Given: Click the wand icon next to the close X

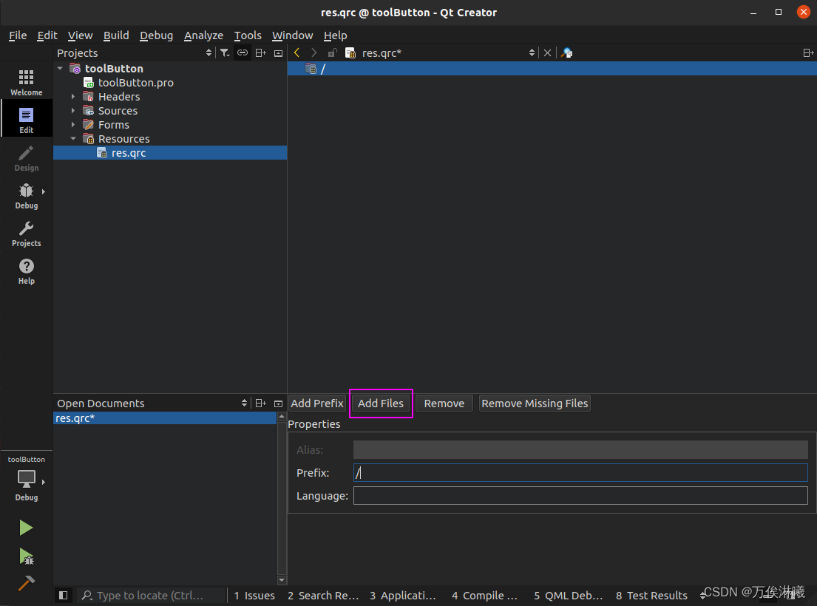Looking at the screenshot, I should [x=567, y=52].
